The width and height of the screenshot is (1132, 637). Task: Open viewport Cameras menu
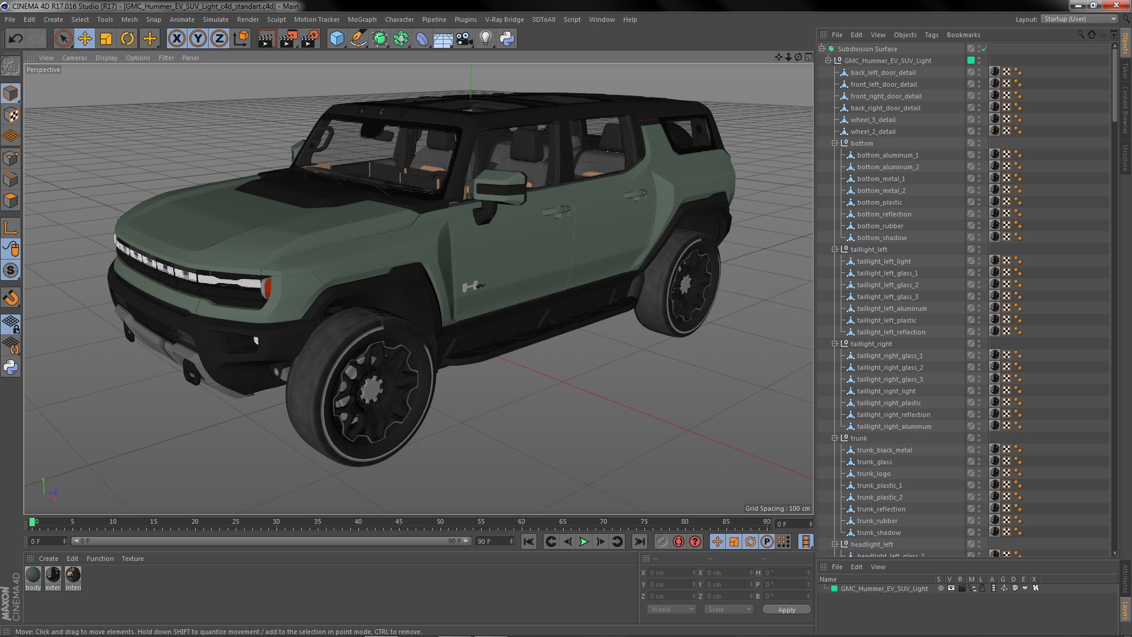point(74,58)
